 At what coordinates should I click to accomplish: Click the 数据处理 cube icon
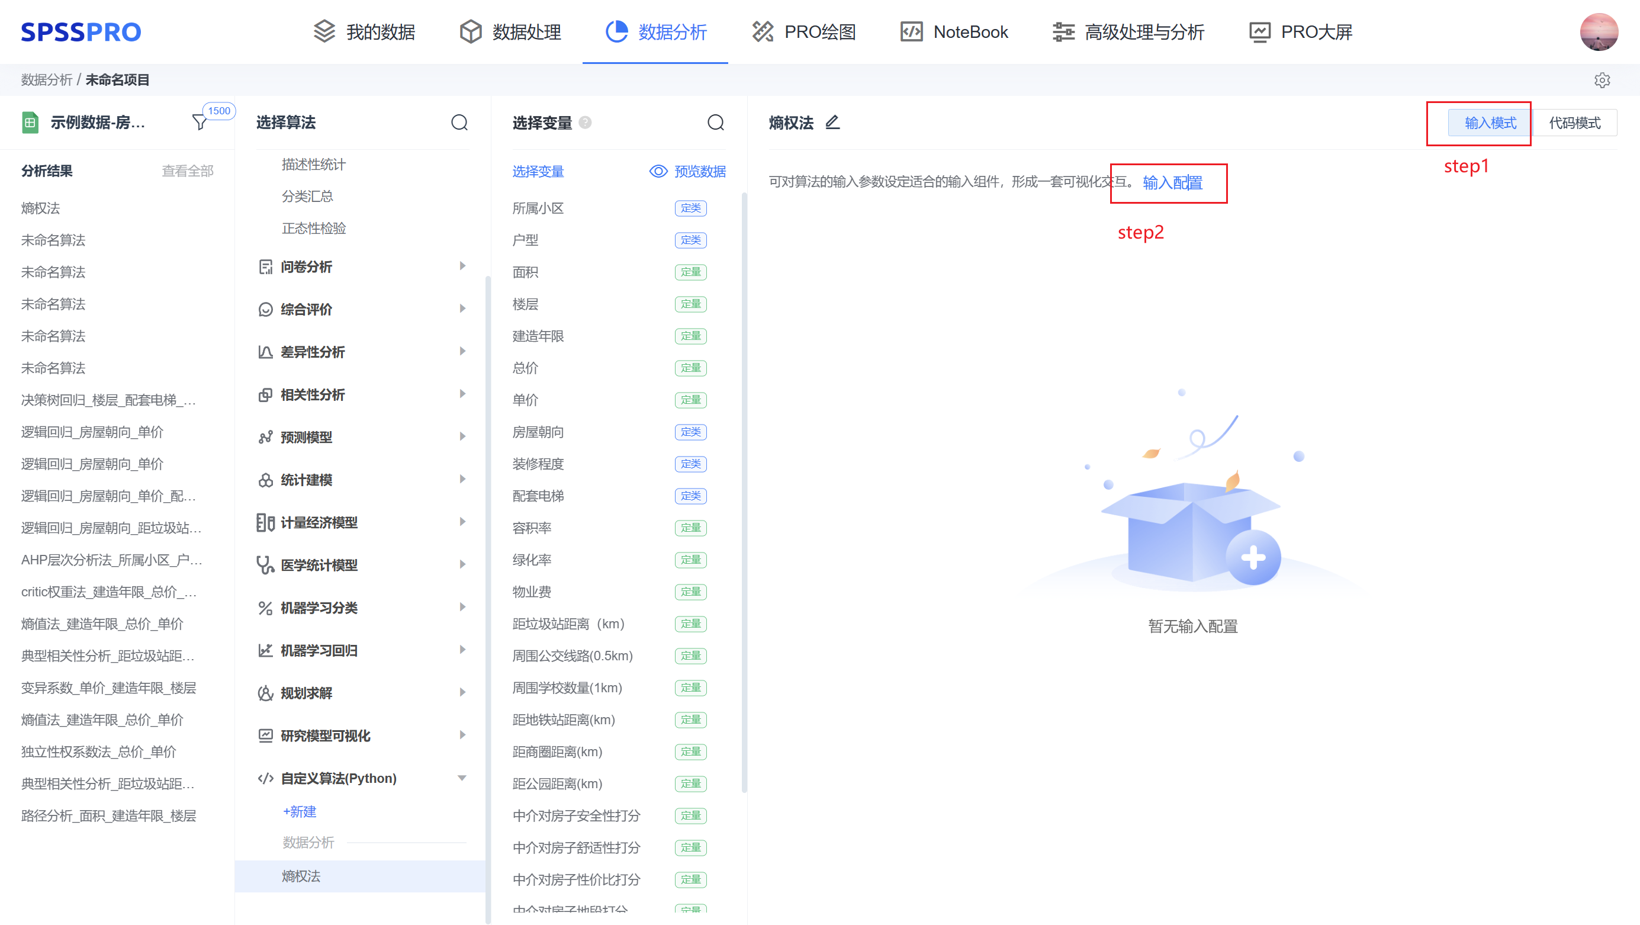(x=471, y=32)
